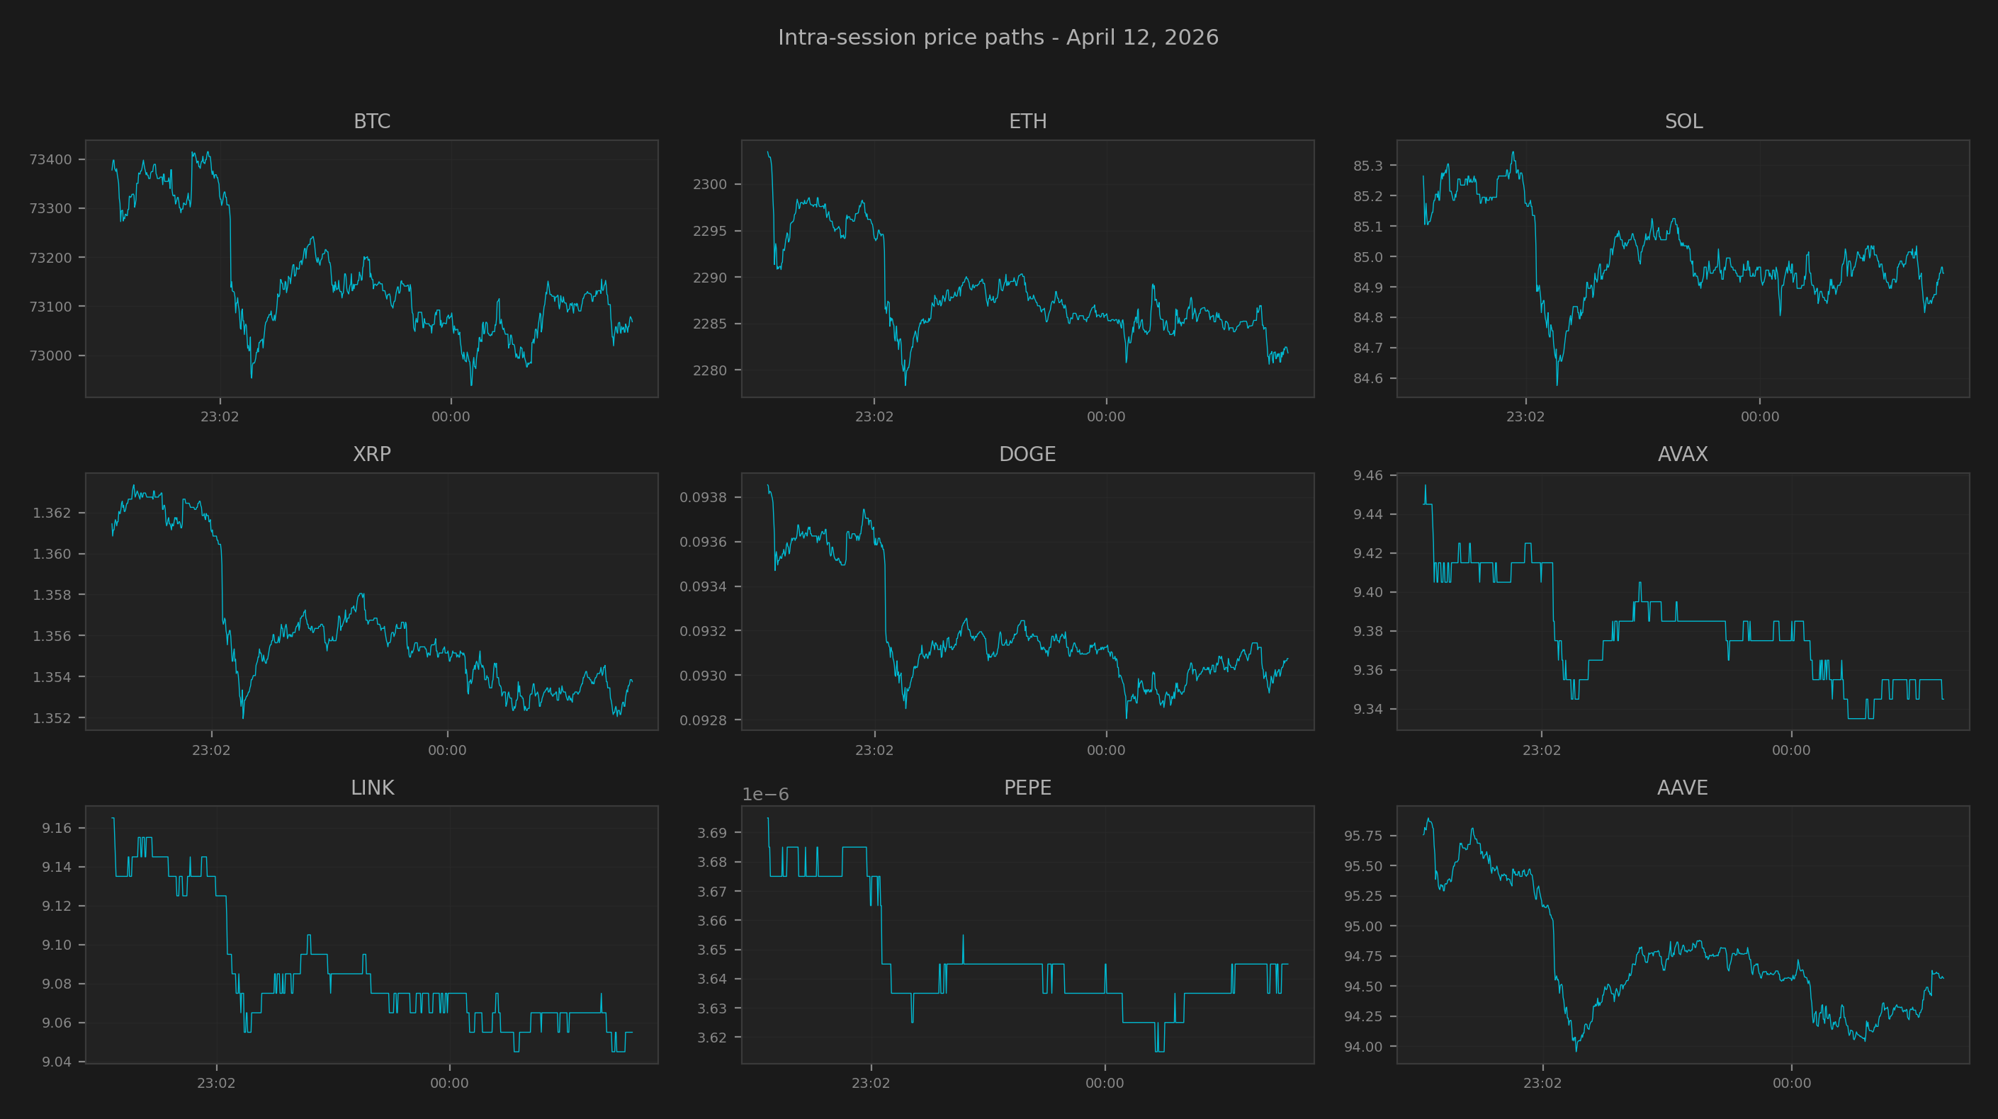Click the 0.0938 y-axis label on DOGE

(703, 498)
